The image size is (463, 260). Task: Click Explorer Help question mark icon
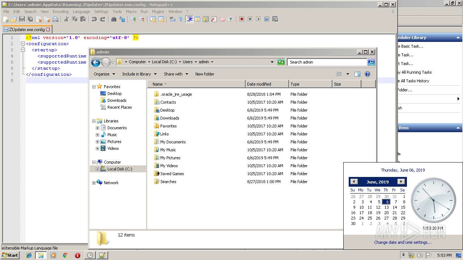pyautogui.click(x=368, y=74)
